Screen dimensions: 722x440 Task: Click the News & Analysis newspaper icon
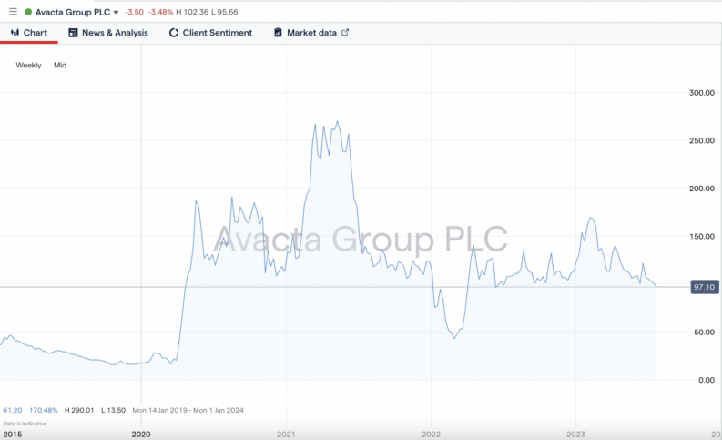(x=73, y=33)
